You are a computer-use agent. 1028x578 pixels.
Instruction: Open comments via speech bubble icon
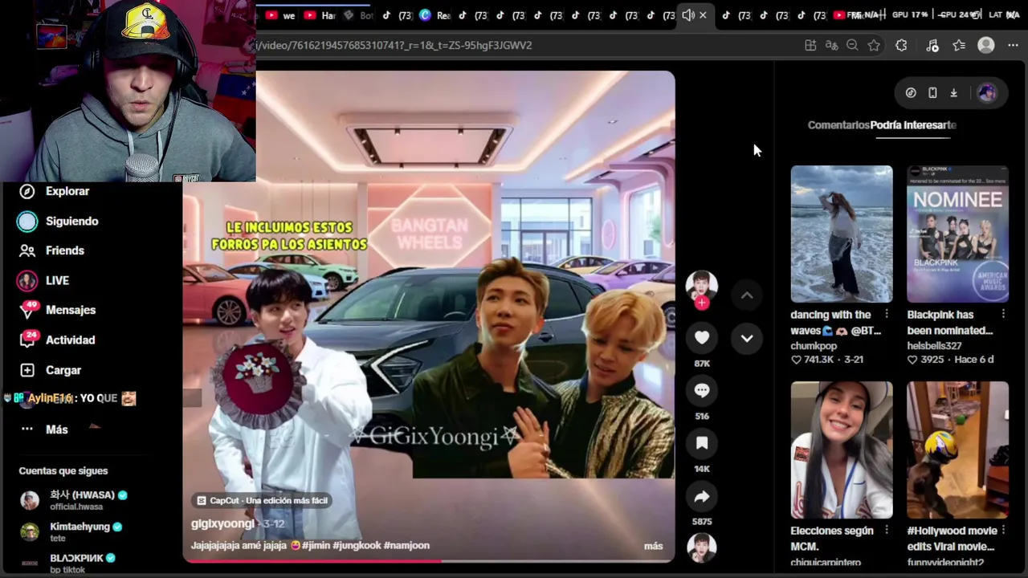(702, 390)
